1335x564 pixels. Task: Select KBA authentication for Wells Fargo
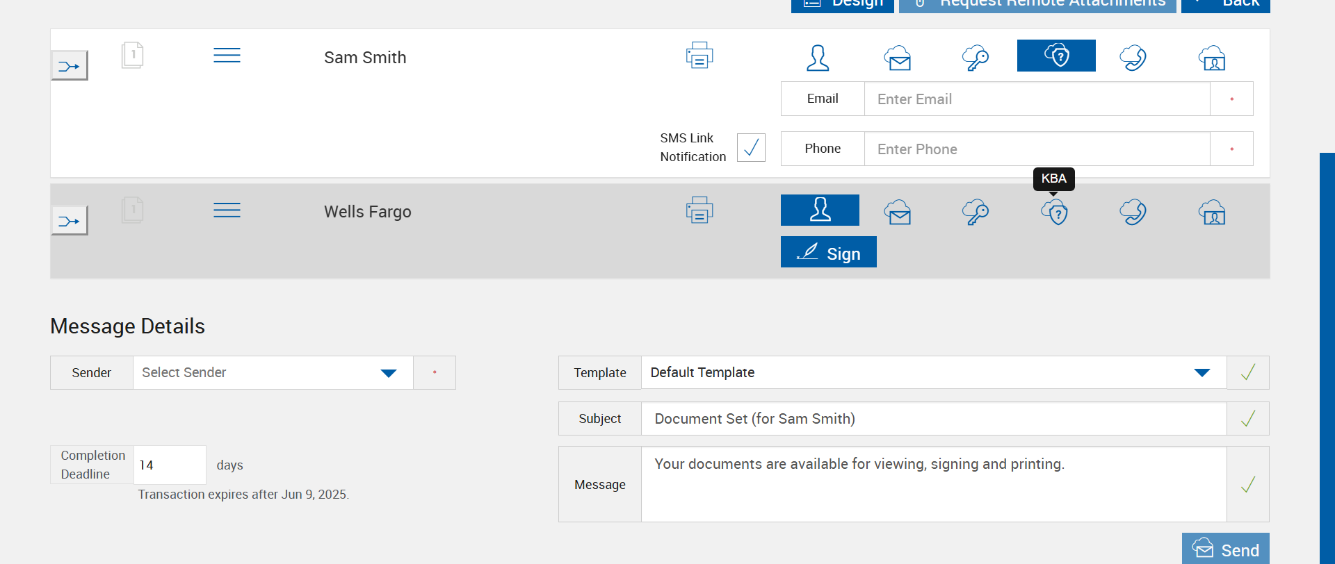point(1055,213)
